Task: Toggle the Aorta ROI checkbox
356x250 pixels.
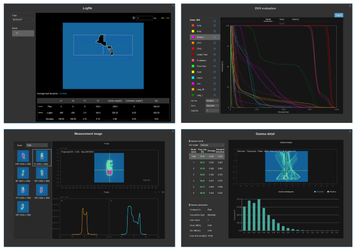Action: [214, 25]
